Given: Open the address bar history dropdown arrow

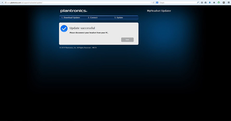Looking at the screenshot, I should pyautogui.click(x=151, y=2).
